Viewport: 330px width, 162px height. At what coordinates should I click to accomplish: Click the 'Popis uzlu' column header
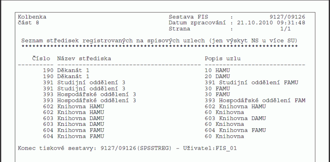point(223,59)
